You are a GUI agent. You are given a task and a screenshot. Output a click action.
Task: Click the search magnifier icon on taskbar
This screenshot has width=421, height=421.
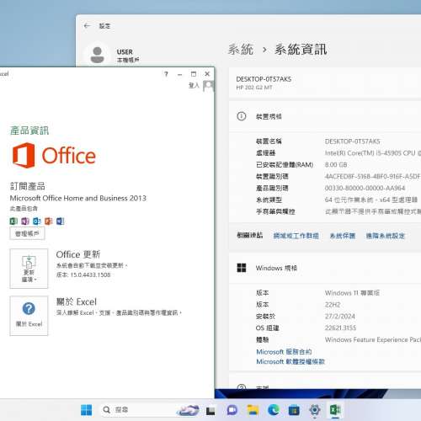(107, 410)
